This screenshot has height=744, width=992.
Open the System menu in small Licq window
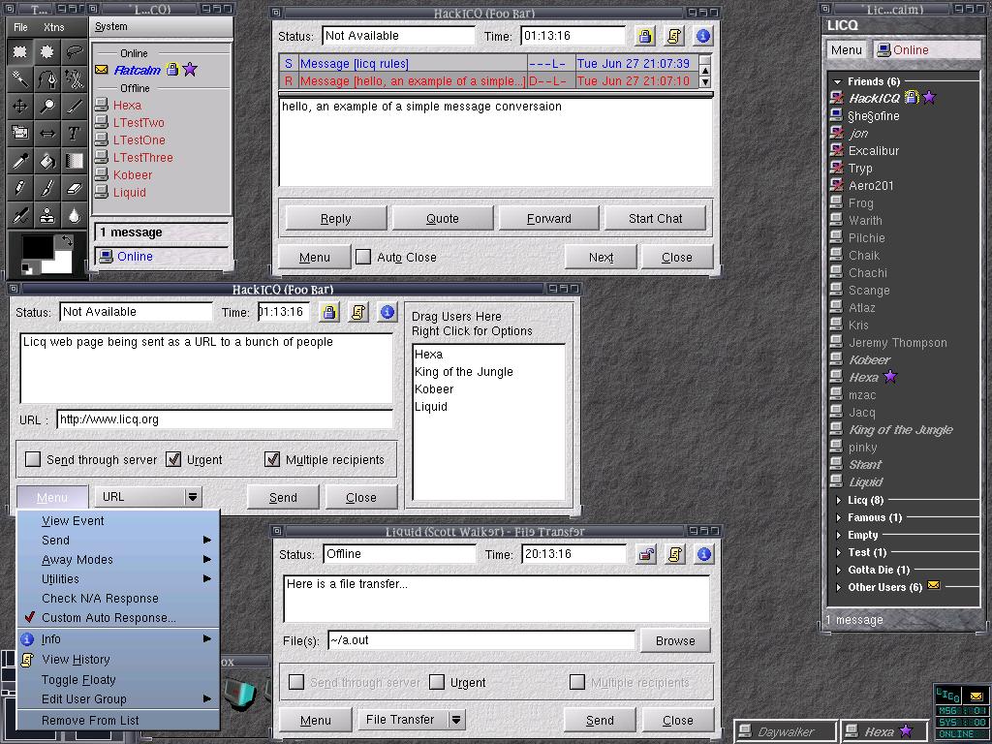coord(110,26)
